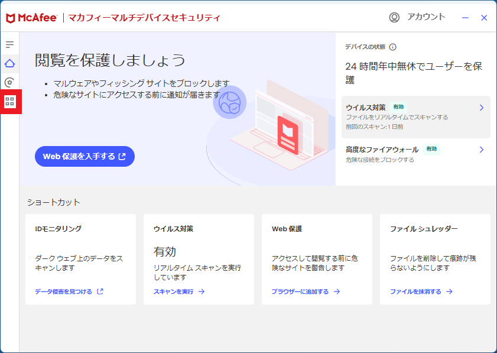The width and height of the screenshot is (497, 353).
Task: Open the hamburger menu in sidebar
Action: [x=10, y=44]
